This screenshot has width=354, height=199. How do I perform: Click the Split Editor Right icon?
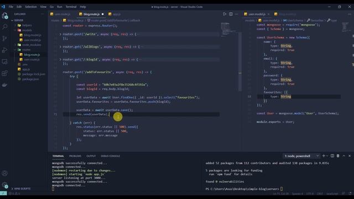[231, 14]
